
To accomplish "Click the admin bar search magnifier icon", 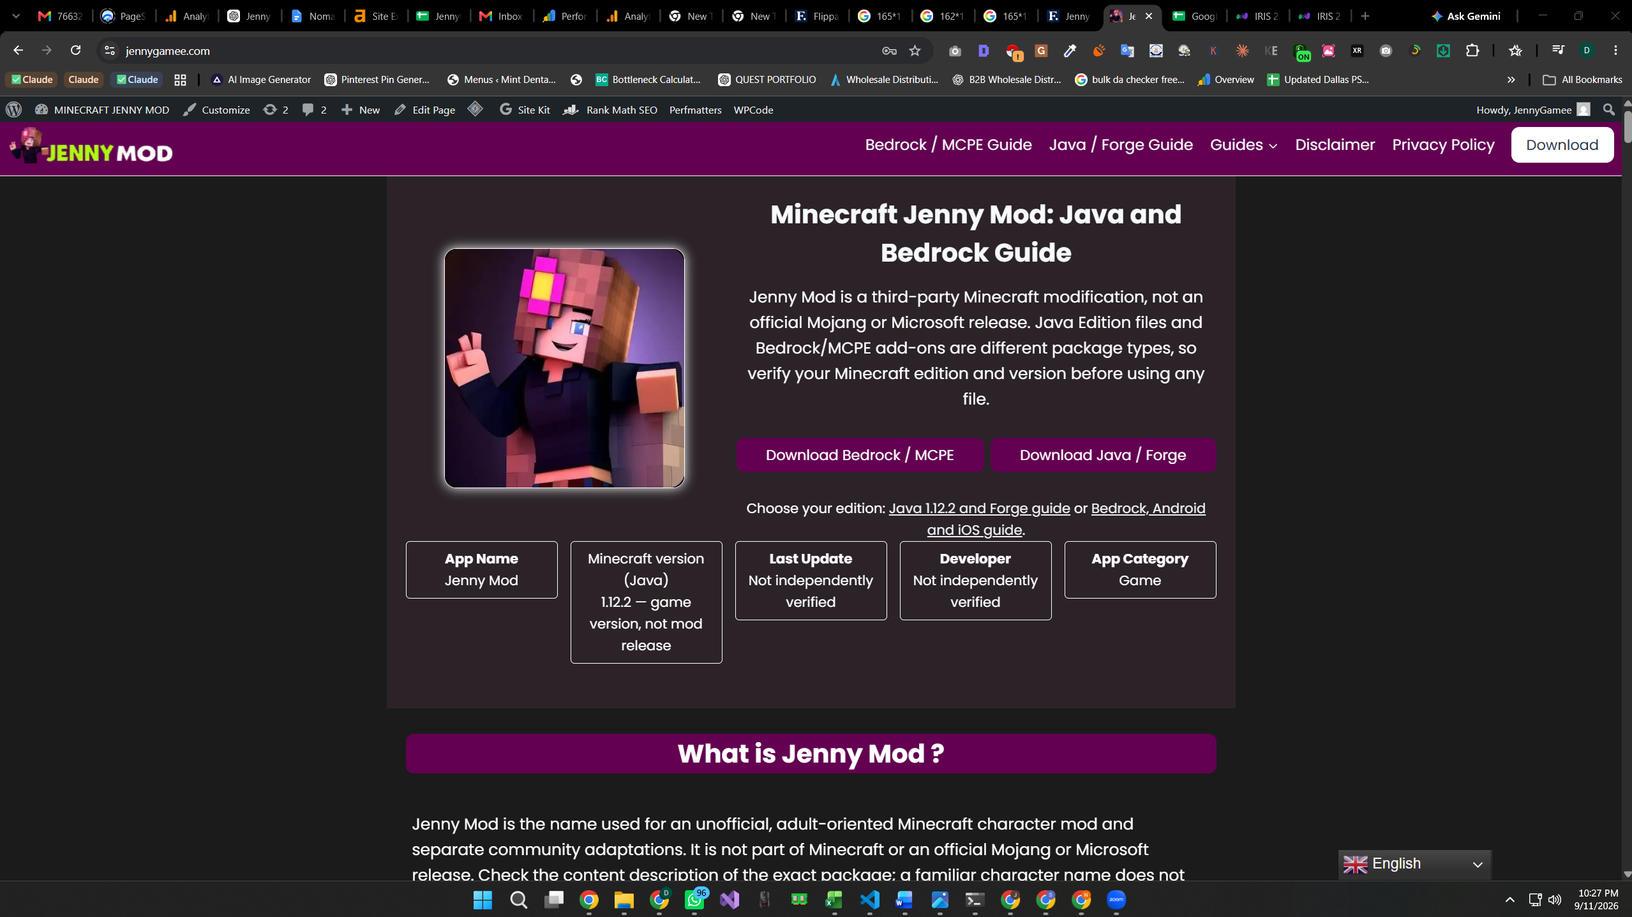I will [1608, 110].
